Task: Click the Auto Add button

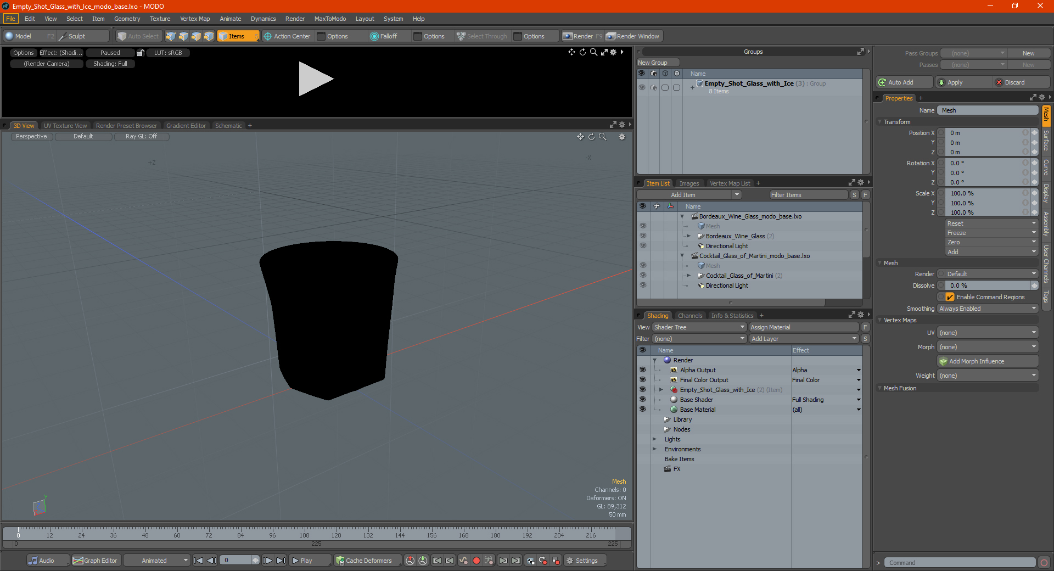Action: [905, 82]
